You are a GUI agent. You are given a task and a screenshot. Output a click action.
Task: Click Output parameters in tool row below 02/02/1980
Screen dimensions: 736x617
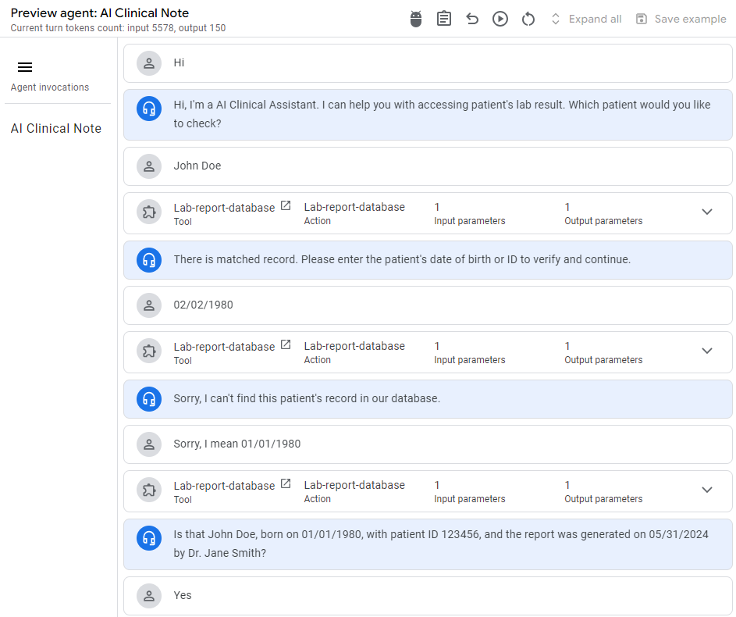(x=603, y=353)
